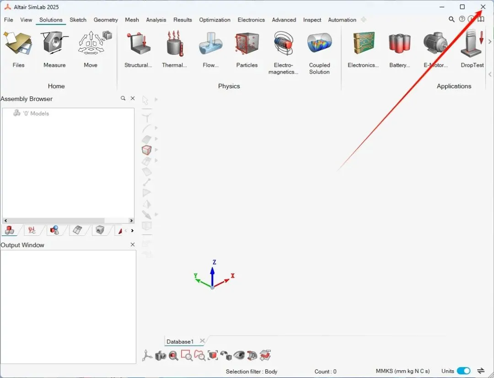Open the Files tool in the Home group
Image resolution: width=494 pixels, height=378 pixels.
[18, 49]
